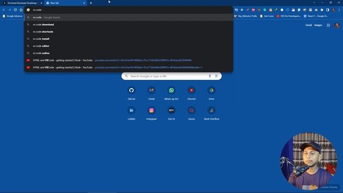The width and height of the screenshot is (343, 193).
Task: Open the GitHub shortcut
Action: coord(131,93)
